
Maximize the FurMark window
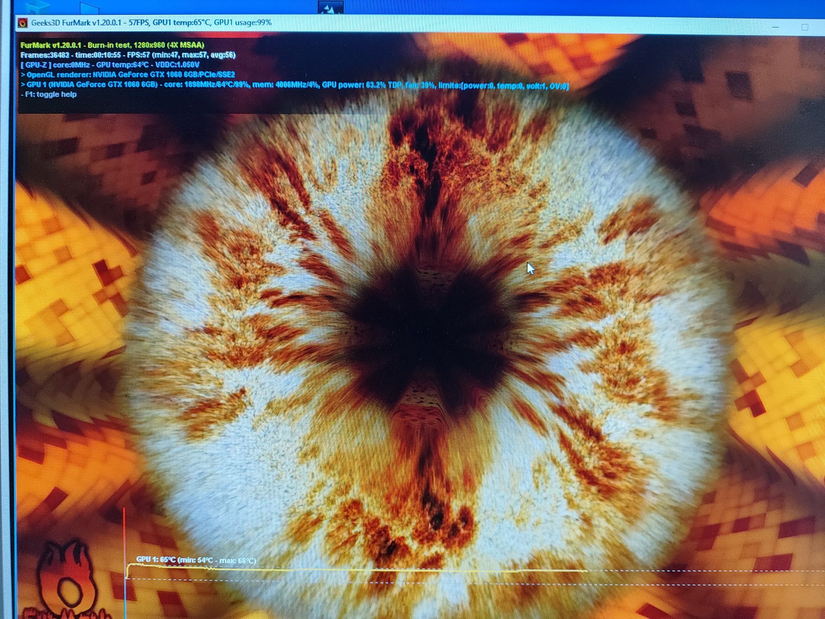(x=804, y=27)
